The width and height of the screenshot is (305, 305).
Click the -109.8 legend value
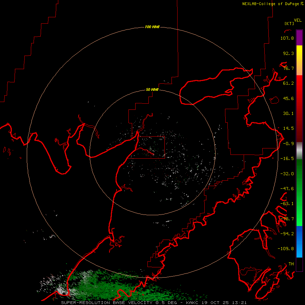[286, 249]
